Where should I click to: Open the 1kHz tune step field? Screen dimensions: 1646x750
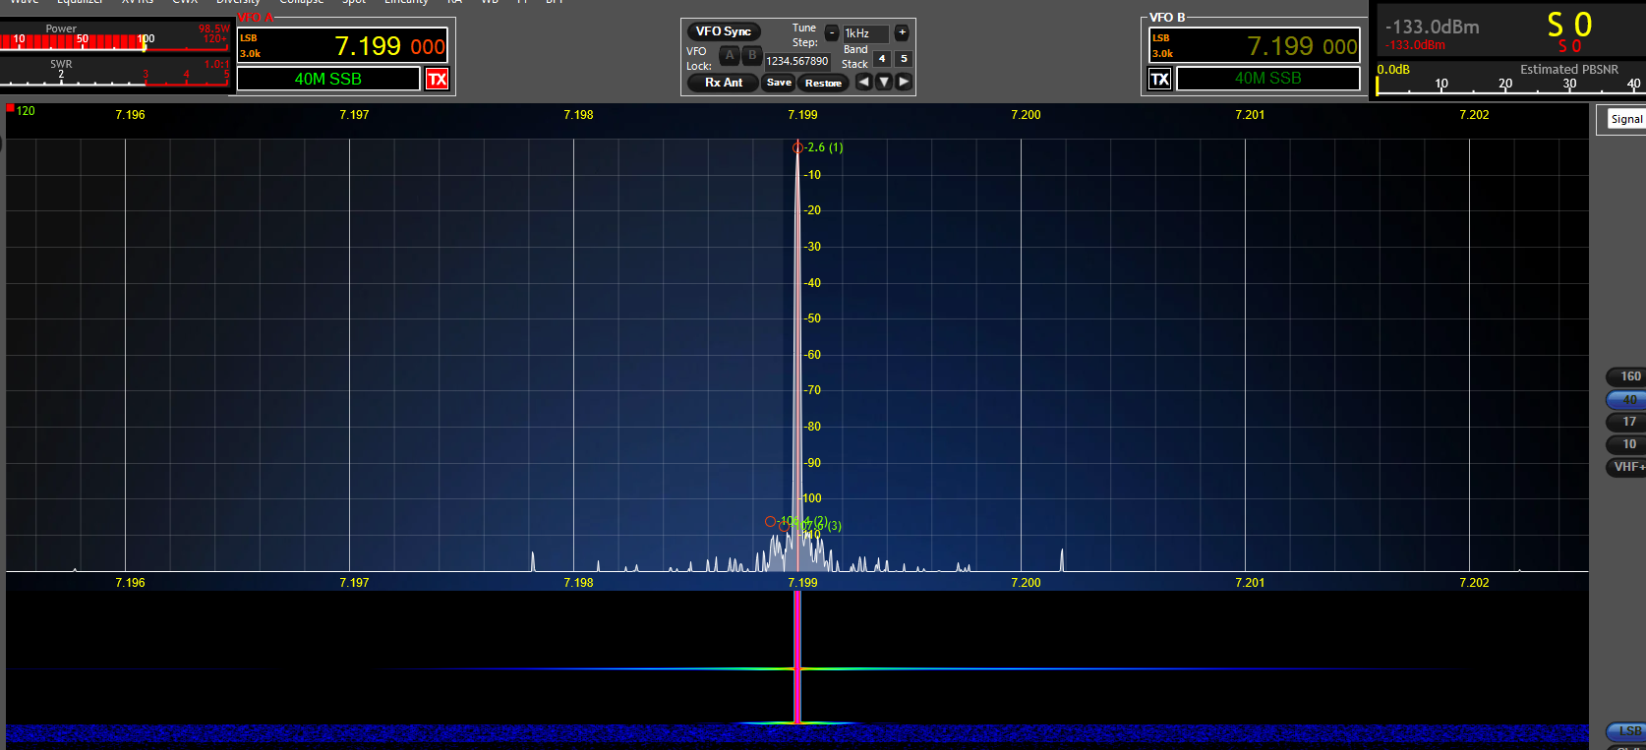point(865,33)
